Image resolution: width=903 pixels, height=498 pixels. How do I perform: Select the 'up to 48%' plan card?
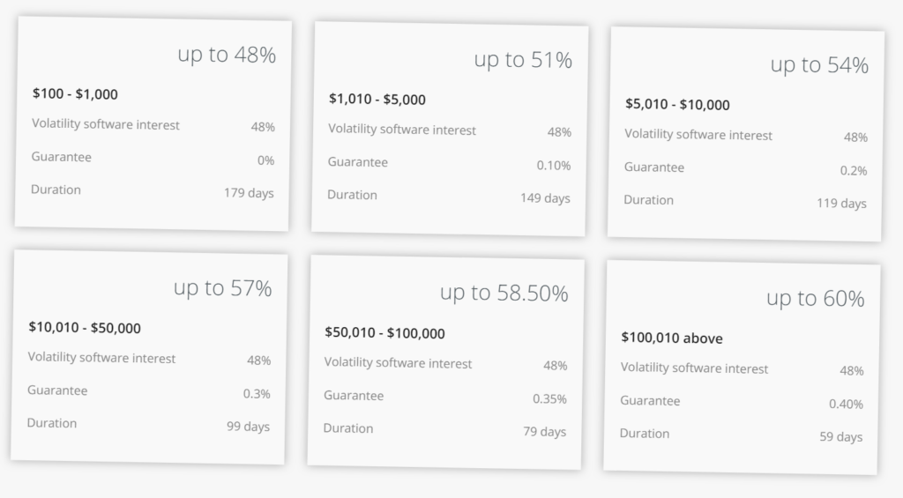pos(152,123)
